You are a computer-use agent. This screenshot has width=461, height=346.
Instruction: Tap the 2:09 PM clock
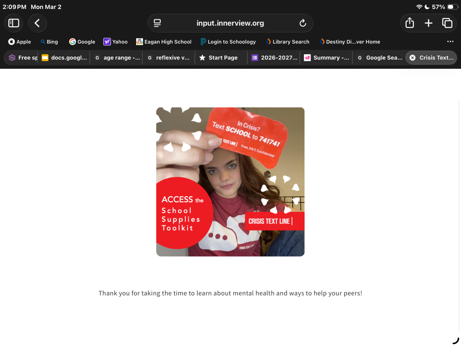coord(14,7)
